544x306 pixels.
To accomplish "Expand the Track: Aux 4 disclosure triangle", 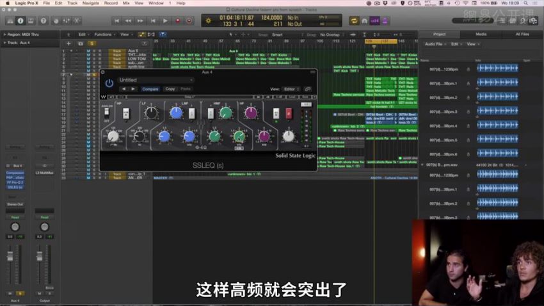I will pos(4,43).
